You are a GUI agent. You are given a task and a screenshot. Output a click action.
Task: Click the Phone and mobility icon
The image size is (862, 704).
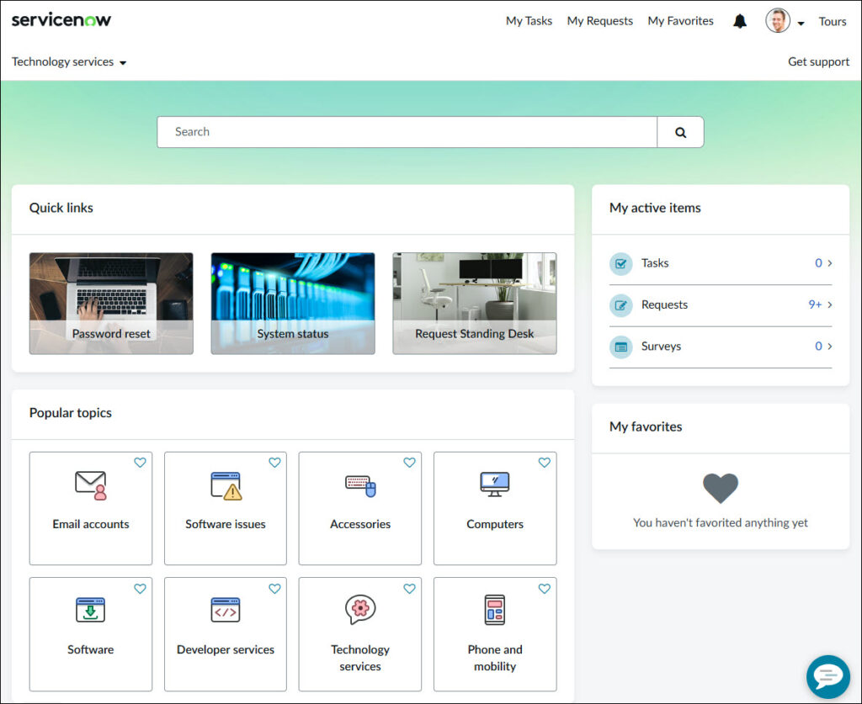(x=495, y=610)
